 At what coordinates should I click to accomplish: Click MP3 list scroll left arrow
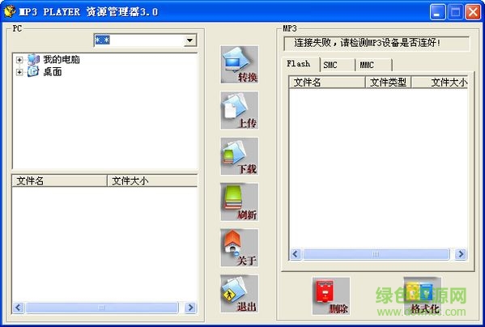coord(295,254)
